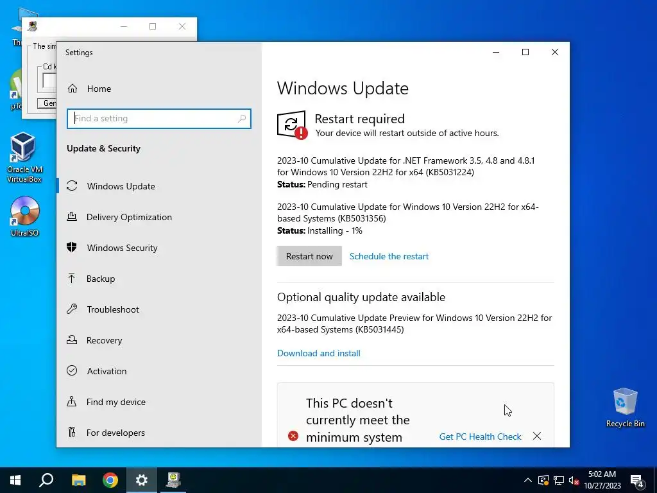Open the Windows Start menu
This screenshot has width=657, height=493.
(x=15, y=480)
